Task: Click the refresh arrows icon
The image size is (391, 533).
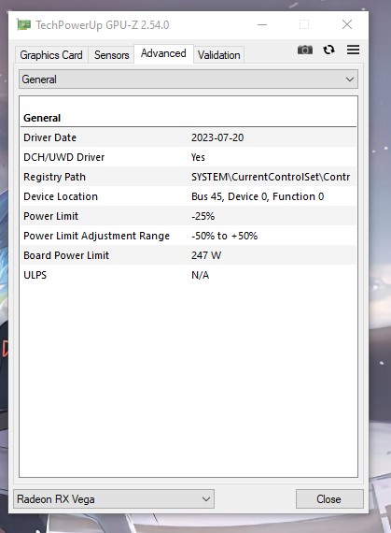Action: 328,50
